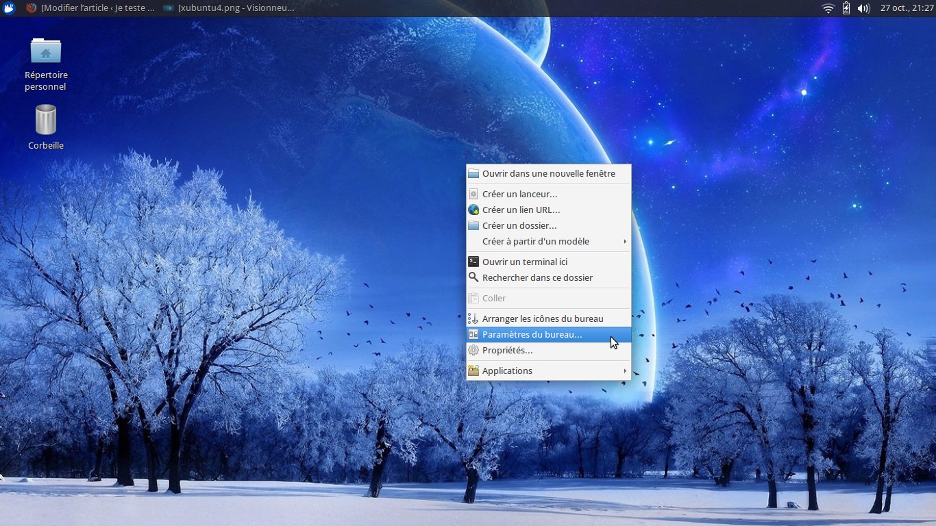
Task: Select Rechercher dans ce dossier
Action: click(548, 277)
